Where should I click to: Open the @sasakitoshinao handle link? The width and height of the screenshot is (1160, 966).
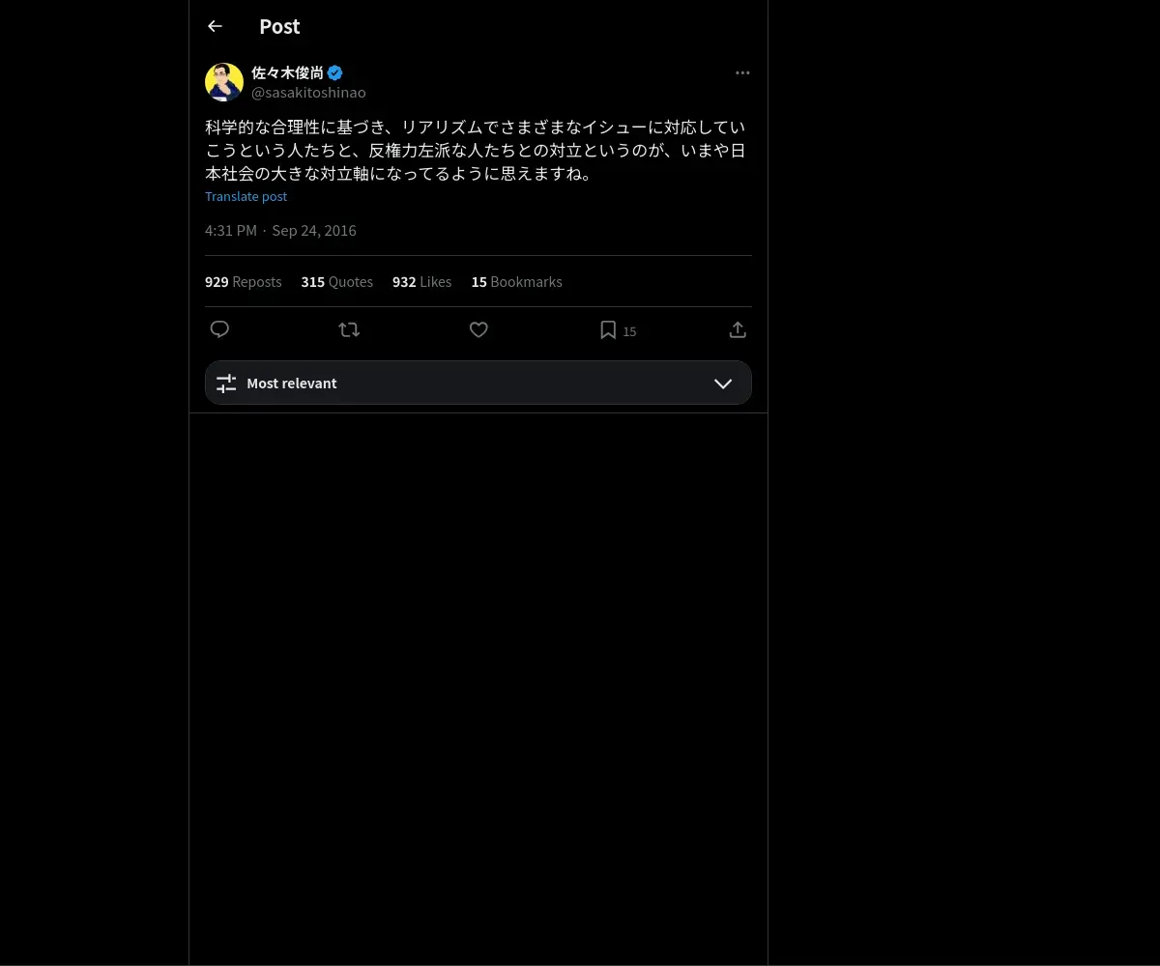(308, 93)
